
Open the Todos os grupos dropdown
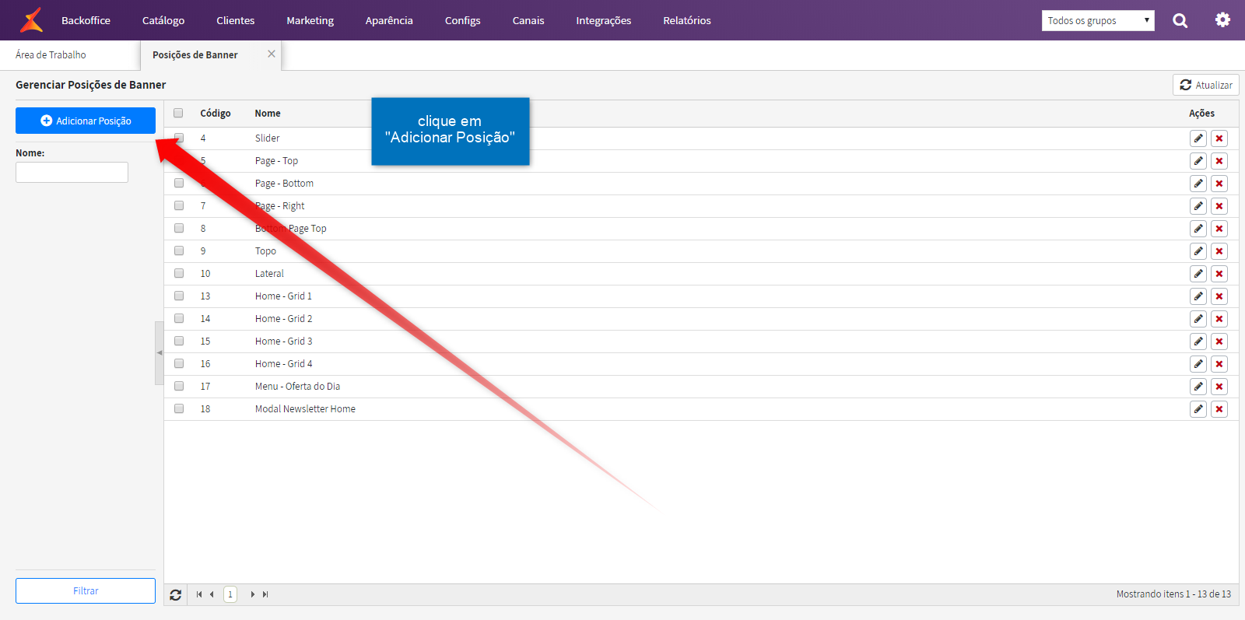click(x=1098, y=21)
